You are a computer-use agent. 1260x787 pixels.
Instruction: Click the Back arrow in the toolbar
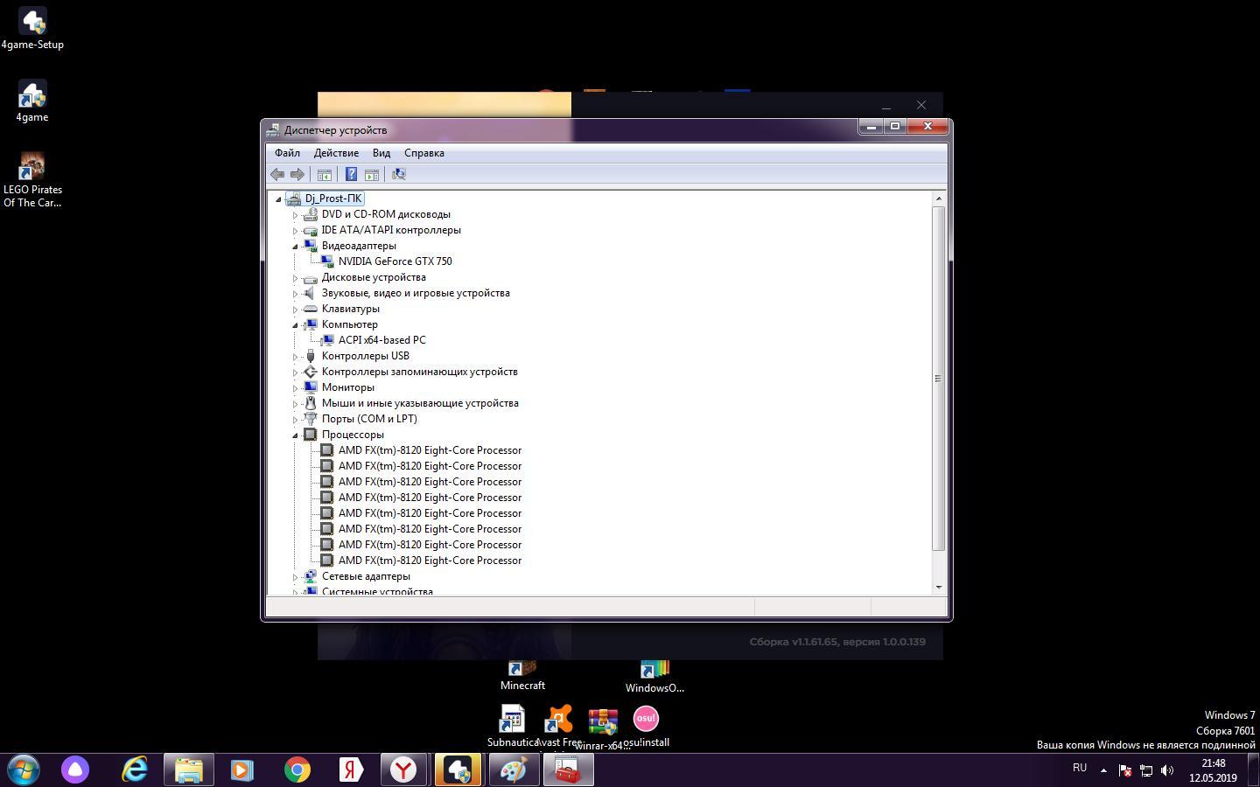coord(277,174)
